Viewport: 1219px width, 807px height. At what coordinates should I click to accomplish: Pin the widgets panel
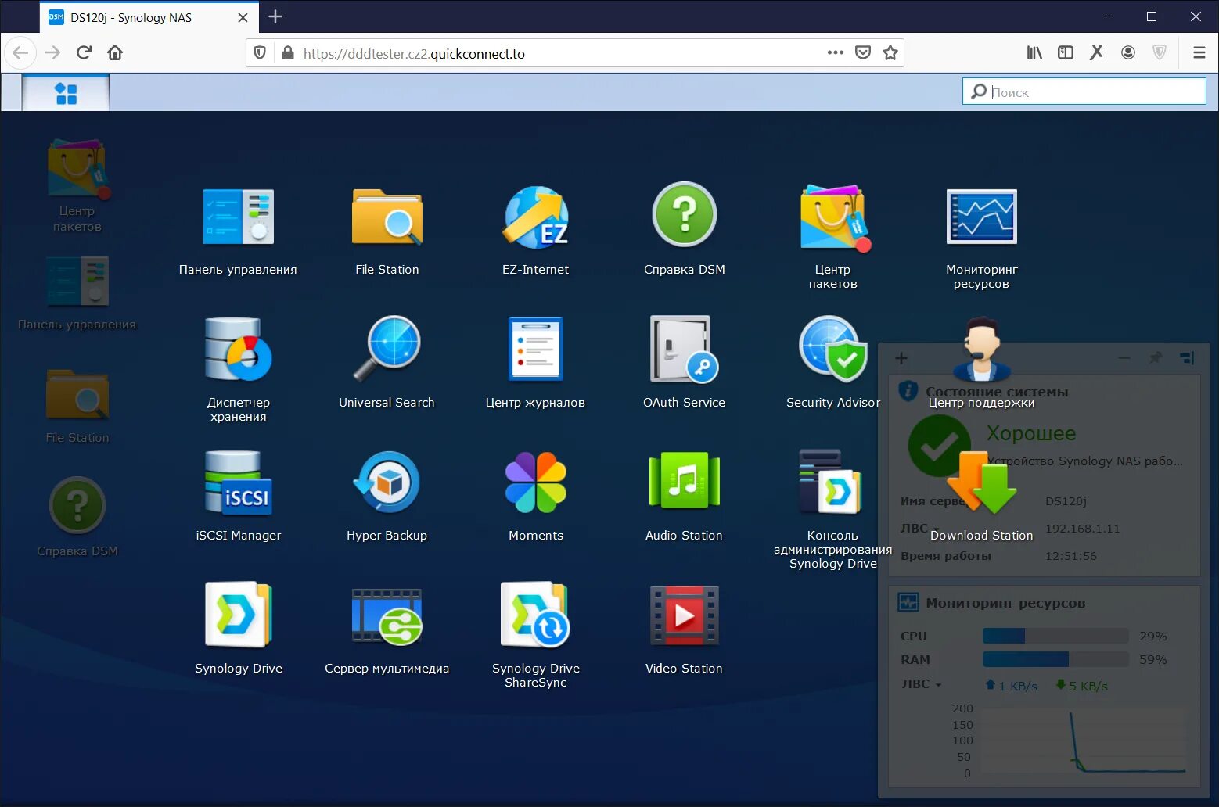pyautogui.click(x=1155, y=358)
